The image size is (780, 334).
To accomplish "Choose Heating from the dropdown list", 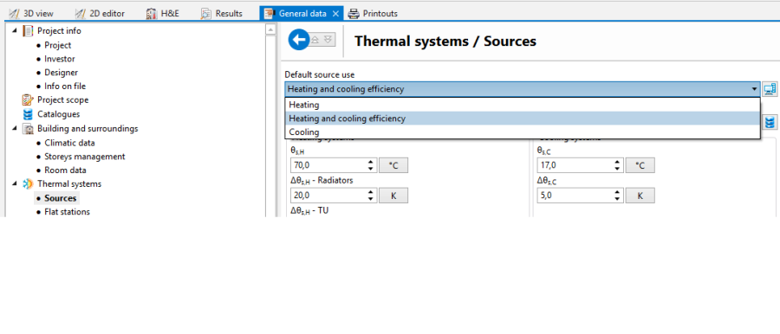I will tap(523, 105).
